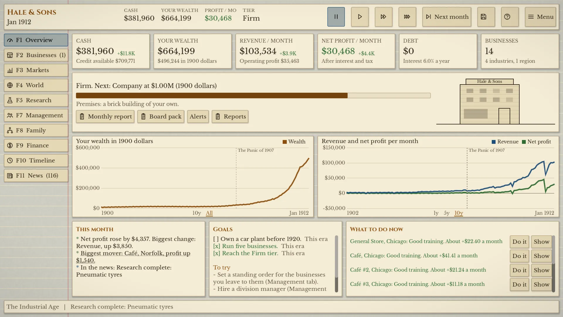Open the F9 Finance section
This screenshot has height=317, width=563.
click(36, 146)
